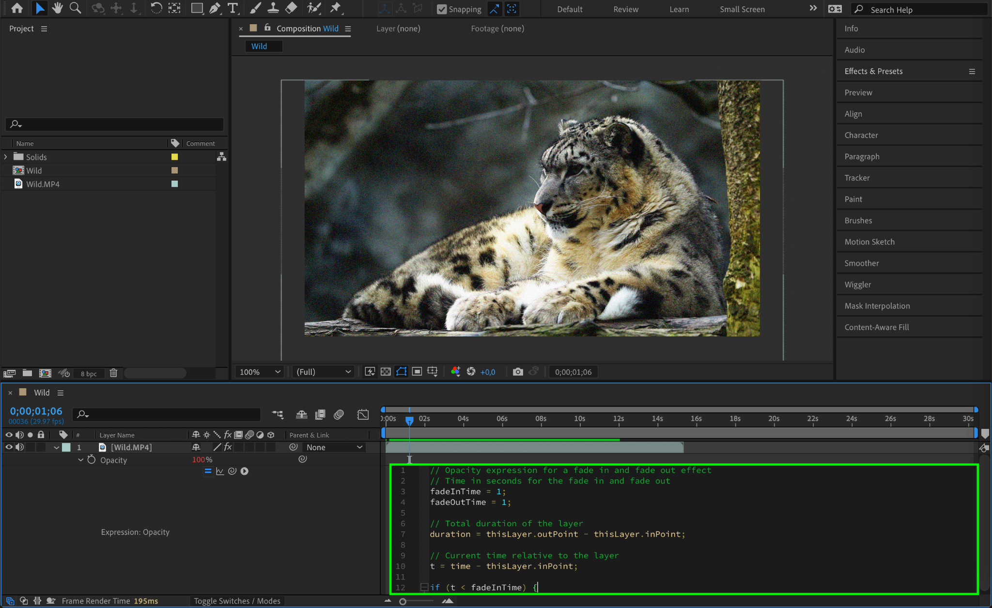This screenshot has height=608, width=992.
Task: Show more workspaces with the double chevron
Action: point(813,8)
